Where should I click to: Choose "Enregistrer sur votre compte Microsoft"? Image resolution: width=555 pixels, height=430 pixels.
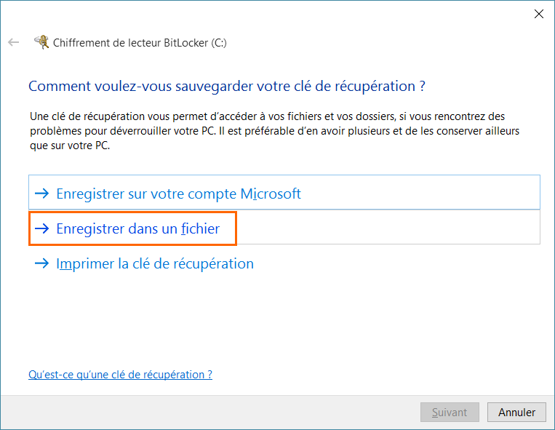[178, 194]
